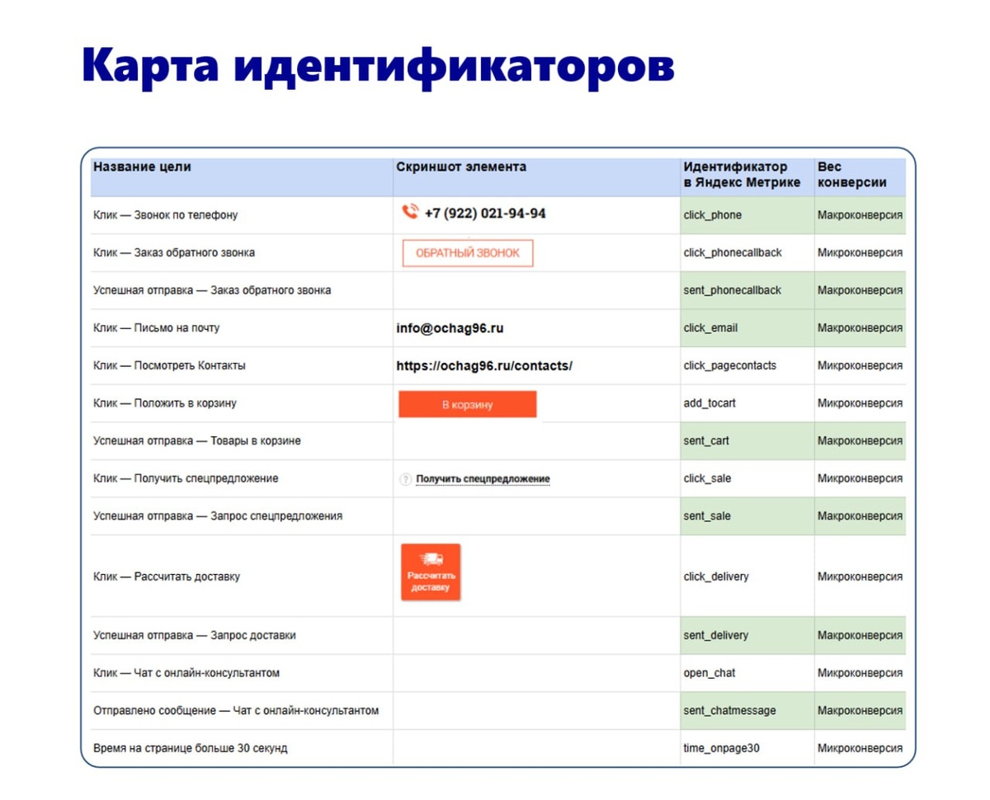The width and height of the screenshot is (990, 800).
Task: Select the sent_chatmessage identifier cell
Action: (x=747, y=710)
